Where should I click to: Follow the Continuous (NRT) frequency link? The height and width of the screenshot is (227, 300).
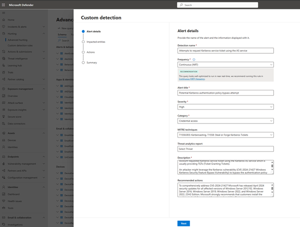tap(192, 79)
